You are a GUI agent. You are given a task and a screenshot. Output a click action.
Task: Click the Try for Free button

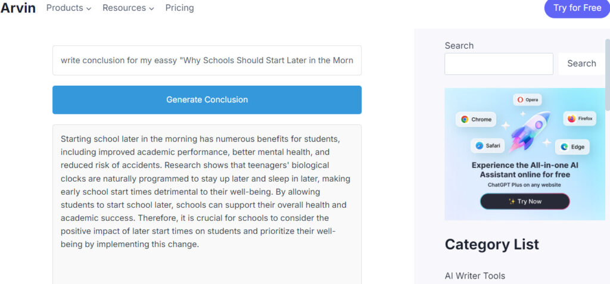pyautogui.click(x=577, y=8)
